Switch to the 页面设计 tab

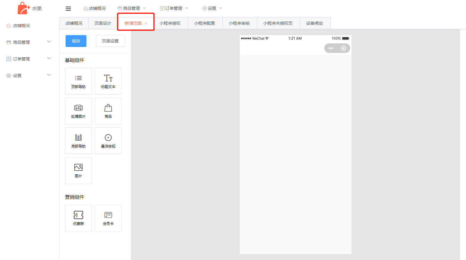(103, 23)
